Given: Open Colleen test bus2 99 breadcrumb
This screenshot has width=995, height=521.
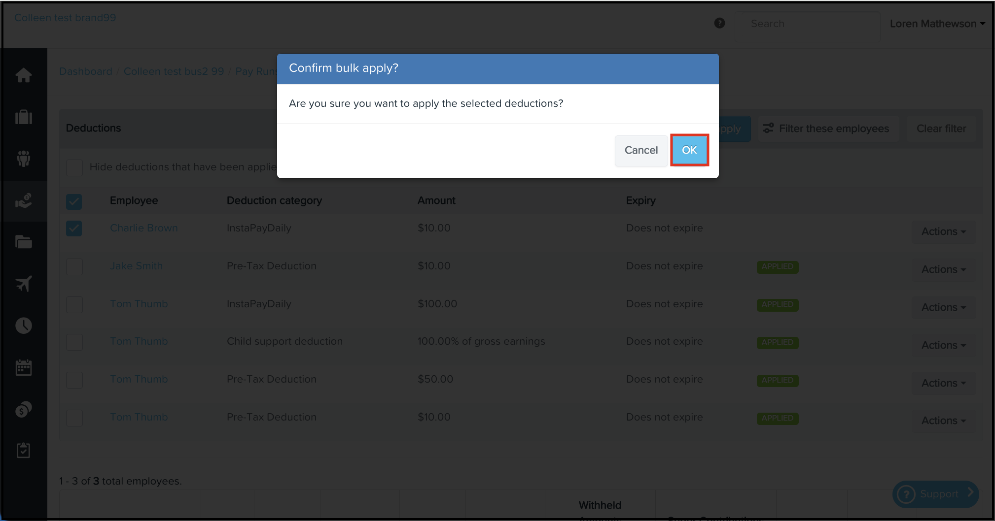Looking at the screenshot, I should point(174,71).
